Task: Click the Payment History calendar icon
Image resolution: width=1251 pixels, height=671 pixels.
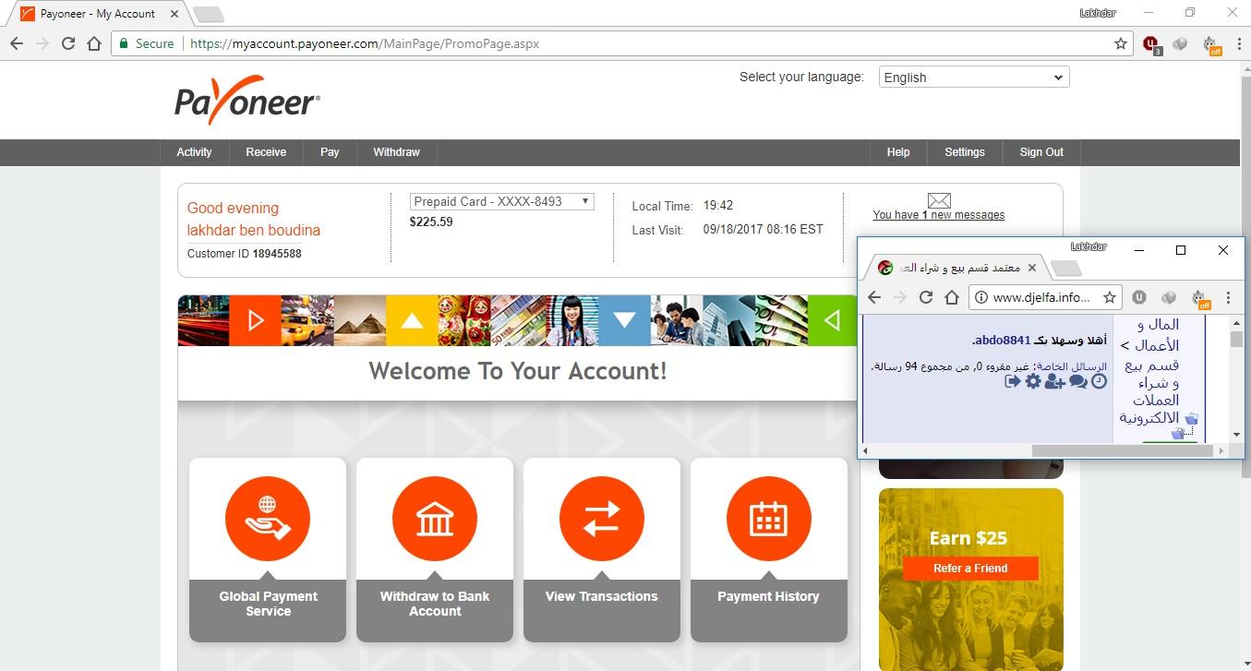Action: pos(769,519)
